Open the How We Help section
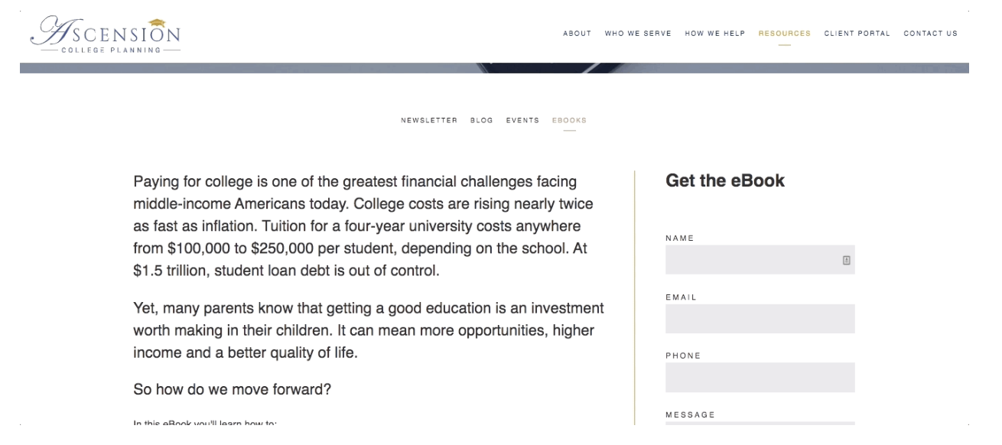The height and width of the screenshot is (445, 1002). [x=715, y=34]
